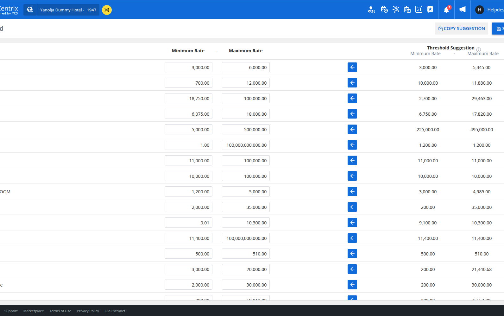Click maximum rate field showing 510.00
Image resolution: width=504 pixels, height=316 pixels.
[x=246, y=254]
